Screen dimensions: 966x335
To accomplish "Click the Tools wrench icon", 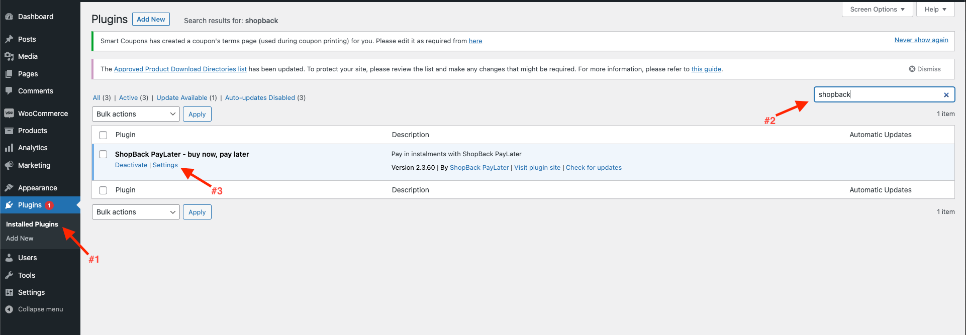I will [9, 275].
